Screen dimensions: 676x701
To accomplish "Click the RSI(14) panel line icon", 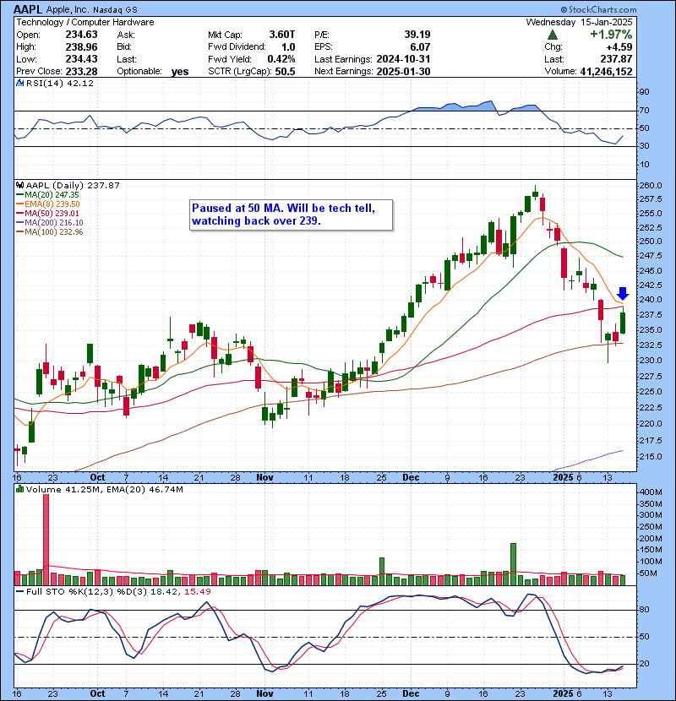I will tap(19, 83).
